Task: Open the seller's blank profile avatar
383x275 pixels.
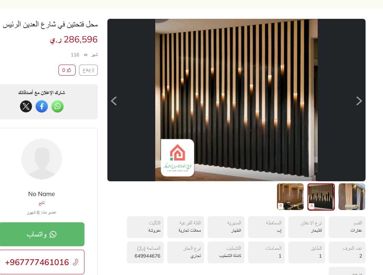Action: coord(41,159)
